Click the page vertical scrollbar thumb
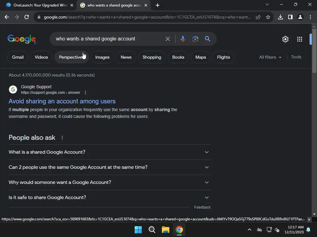Image resolution: width=317 pixels, height=237 pixels. coord(314,51)
